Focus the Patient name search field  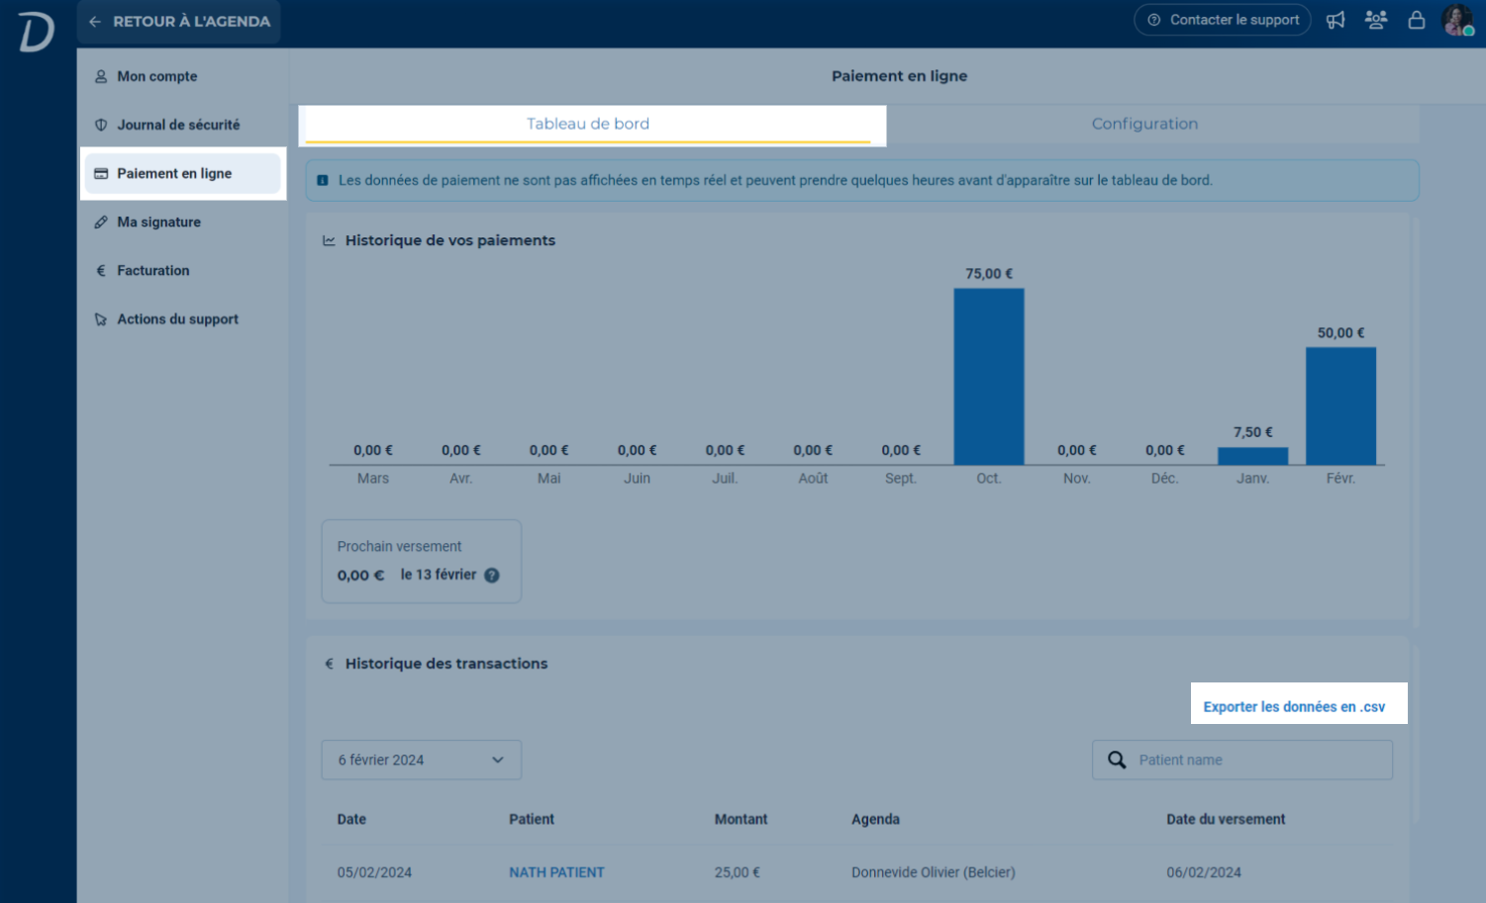(1257, 760)
